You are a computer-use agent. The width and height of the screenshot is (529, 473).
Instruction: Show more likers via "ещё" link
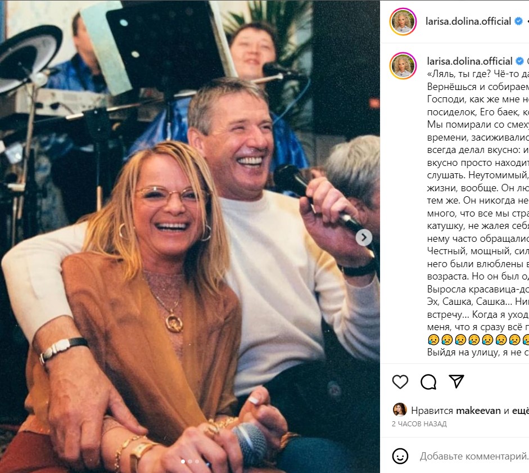tap(519, 411)
